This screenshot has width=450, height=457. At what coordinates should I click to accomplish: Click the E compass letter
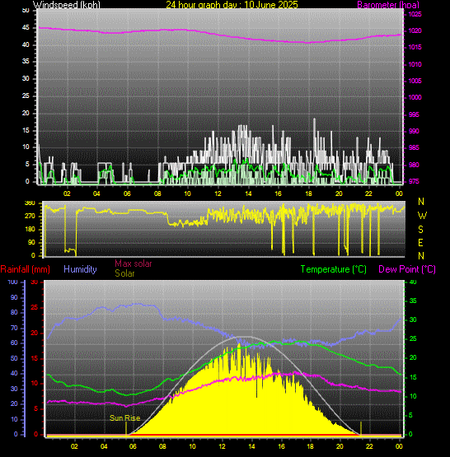pyautogui.click(x=420, y=242)
